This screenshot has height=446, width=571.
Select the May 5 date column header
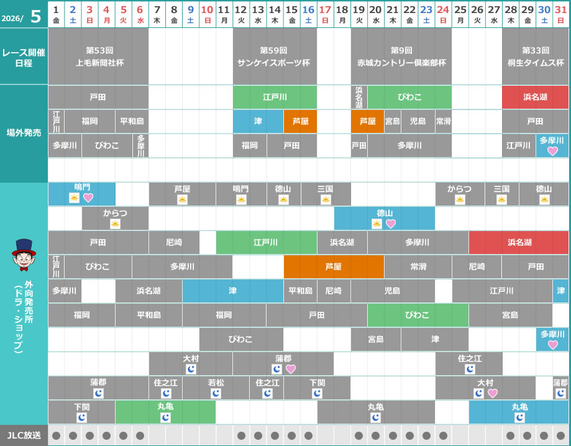(123, 14)
